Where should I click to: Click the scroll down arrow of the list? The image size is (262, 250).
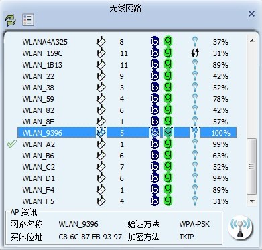pos(252,201)
